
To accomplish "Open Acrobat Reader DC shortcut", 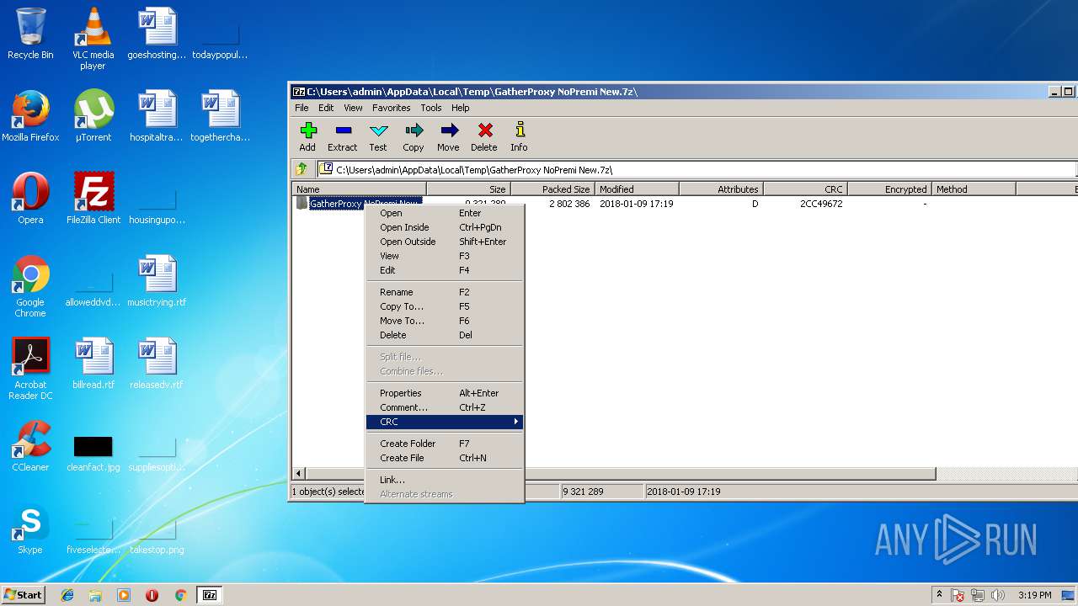I will point(30,369).
